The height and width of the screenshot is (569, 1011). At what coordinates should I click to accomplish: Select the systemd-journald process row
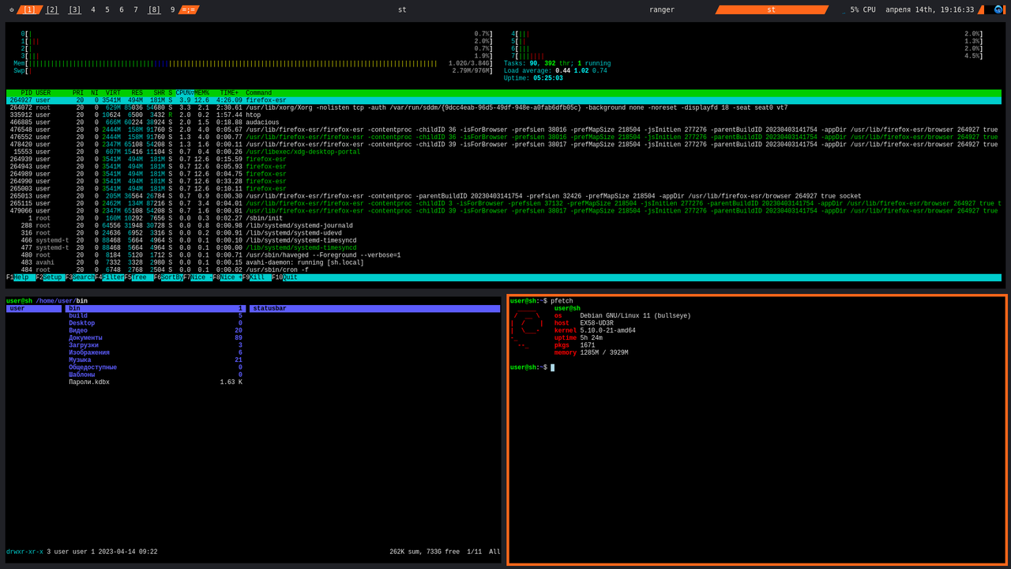click(504, 226)
